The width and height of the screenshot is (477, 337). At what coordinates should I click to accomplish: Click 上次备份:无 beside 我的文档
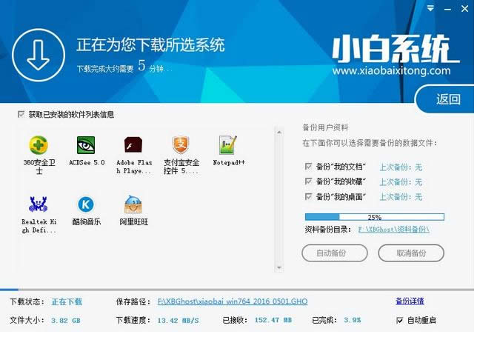401,167
